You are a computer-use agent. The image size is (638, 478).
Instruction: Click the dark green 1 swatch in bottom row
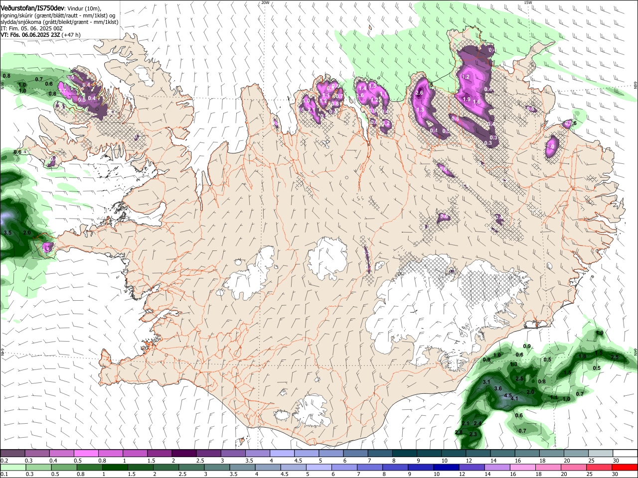click(115, 467)
